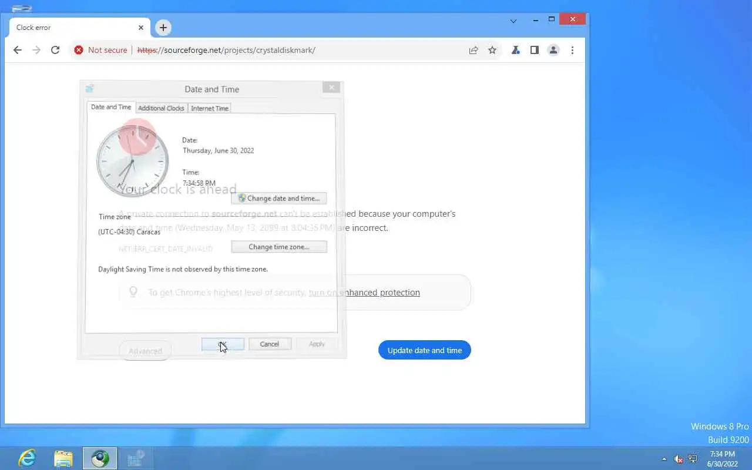Click the NET::ERR_CERT_DATE_INVALID error code
This screenshot has width=752, height=470.
point(166,249)
